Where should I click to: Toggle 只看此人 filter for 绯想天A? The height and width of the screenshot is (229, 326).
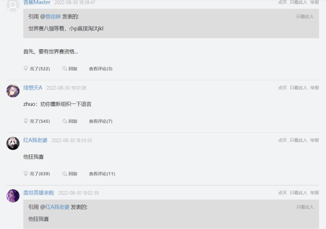[x=298, y=88]
